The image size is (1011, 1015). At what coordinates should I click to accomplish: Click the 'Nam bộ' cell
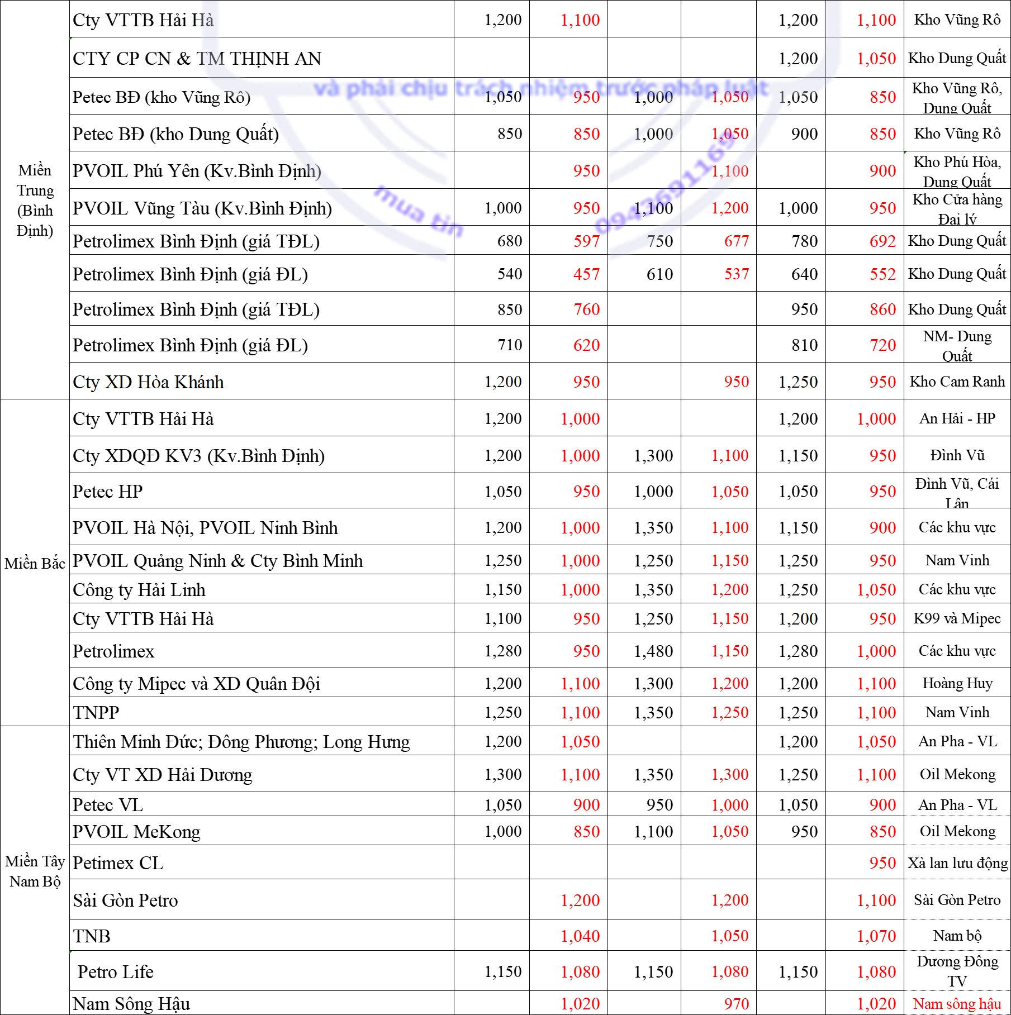[x=957, y=936]
